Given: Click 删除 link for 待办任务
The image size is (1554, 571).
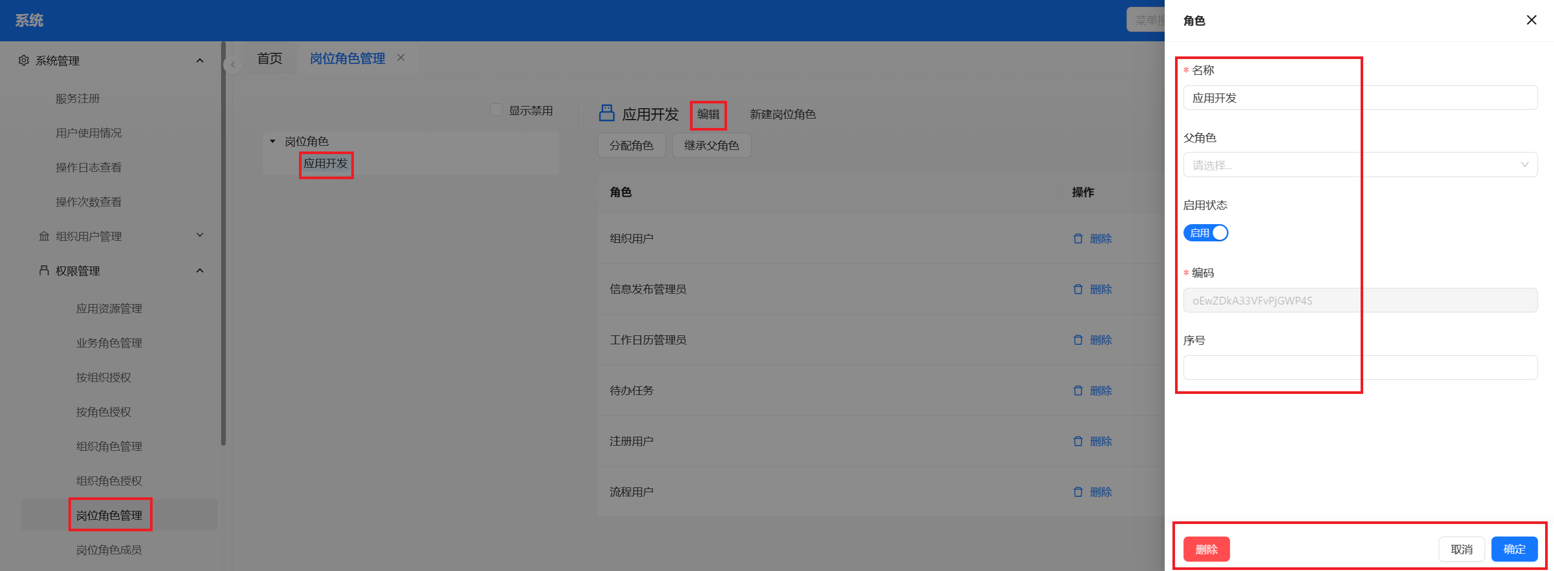Looking at the screenshot, I should pos(1101,390).
